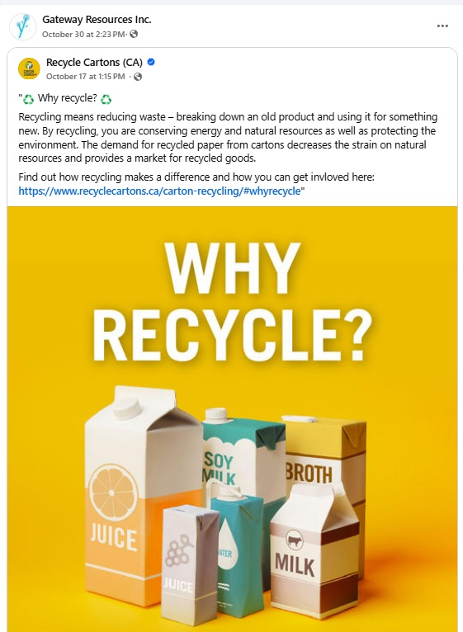Click the green recycle emoji after "Why recycle?"
The image size is (463, 632).
pyautogui.click(x=106, y=99)
